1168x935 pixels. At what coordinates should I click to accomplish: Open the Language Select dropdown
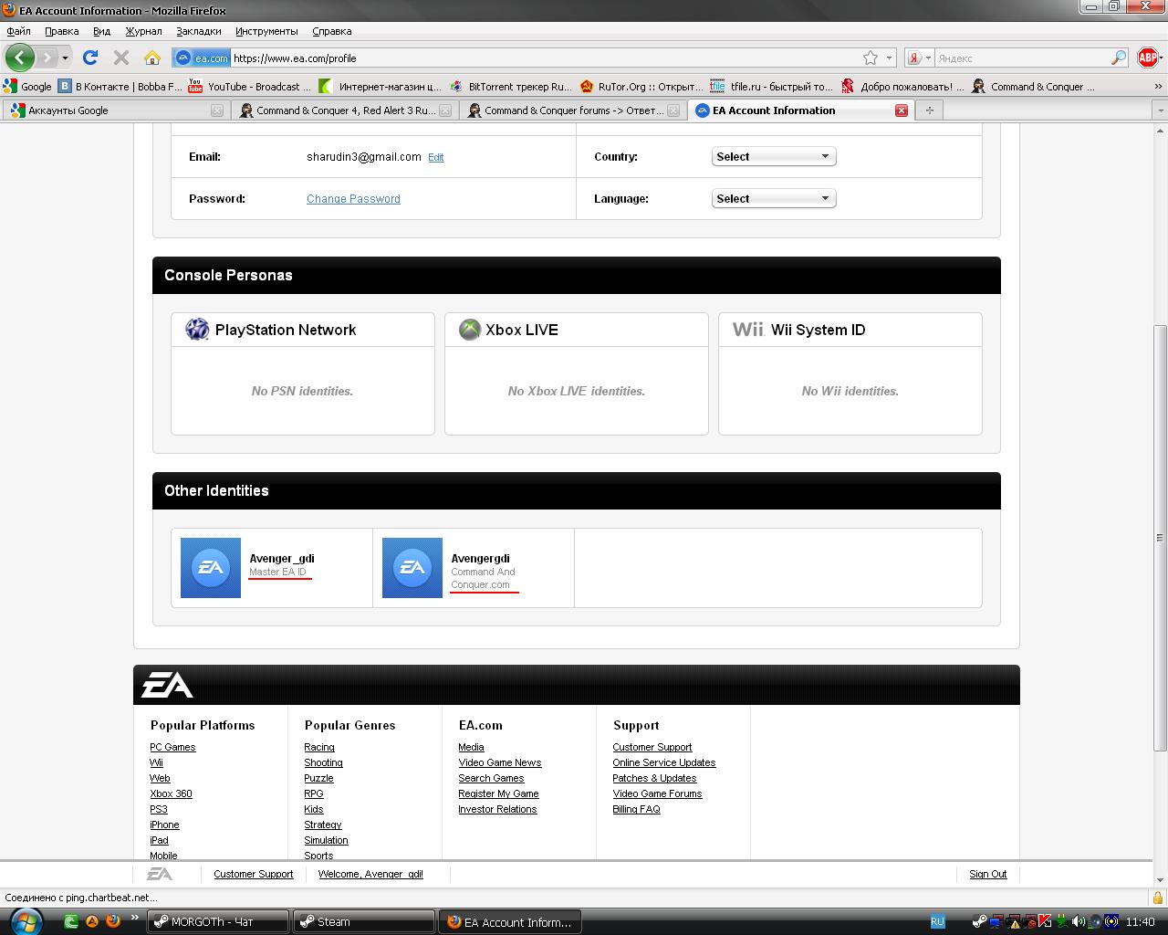(x=774, y=198)
